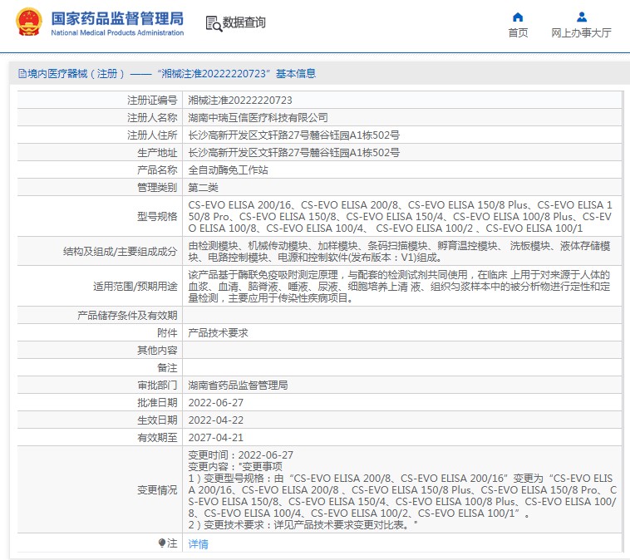
Task: Open 网上办事大厅 link
Action: click(x=582, y=33)
